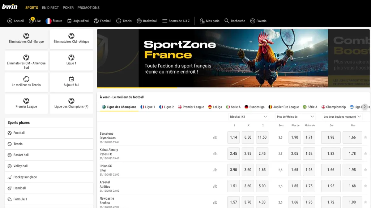Click the Premier League shortcut tile
This screenshot has height=208, width=371.
click(x=26, y=104)
